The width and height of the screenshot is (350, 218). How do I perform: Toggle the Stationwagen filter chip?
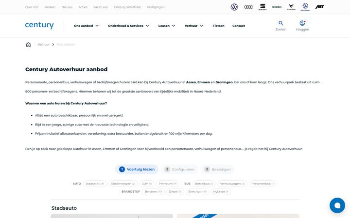point(123,184)
